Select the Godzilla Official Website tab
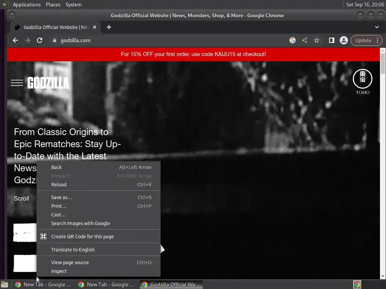The image size is (386, 289). coord(55,27)
